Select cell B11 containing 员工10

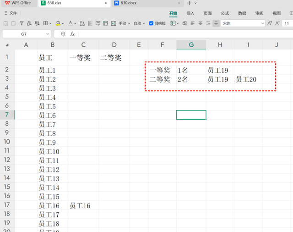[53, 151]
